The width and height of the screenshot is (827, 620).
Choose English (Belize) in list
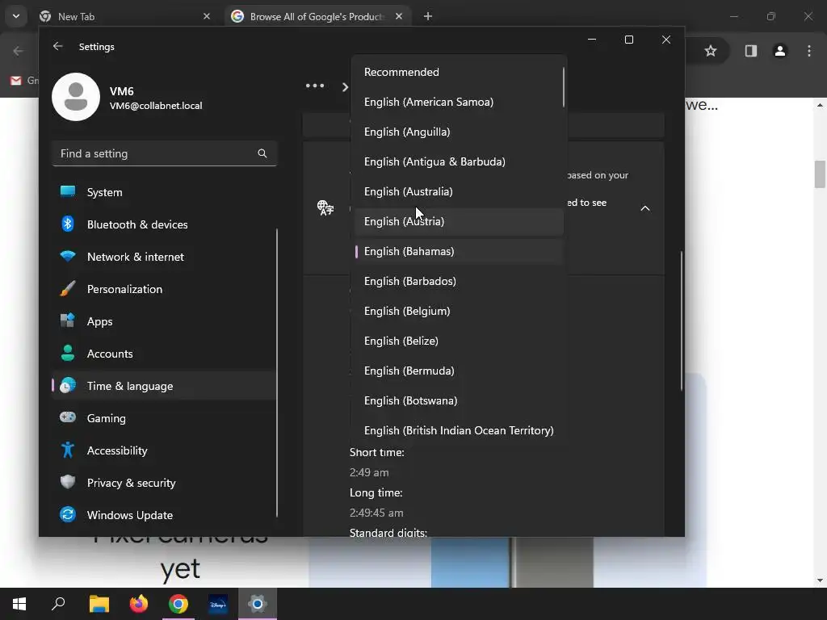tap(457, 341)
